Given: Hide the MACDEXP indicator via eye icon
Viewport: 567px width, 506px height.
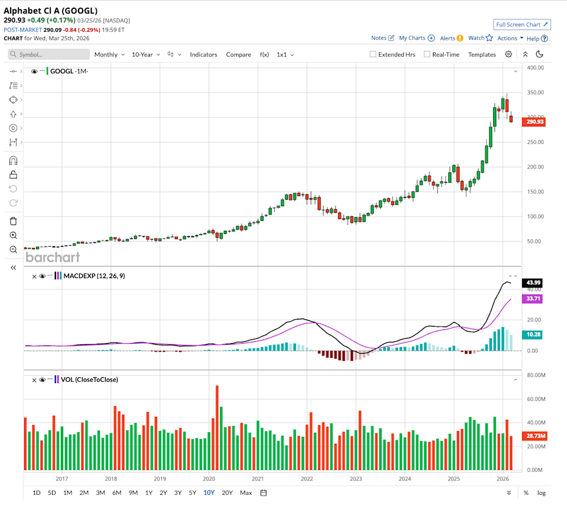Looking at the screenshot, I should (x=42, y=276).
